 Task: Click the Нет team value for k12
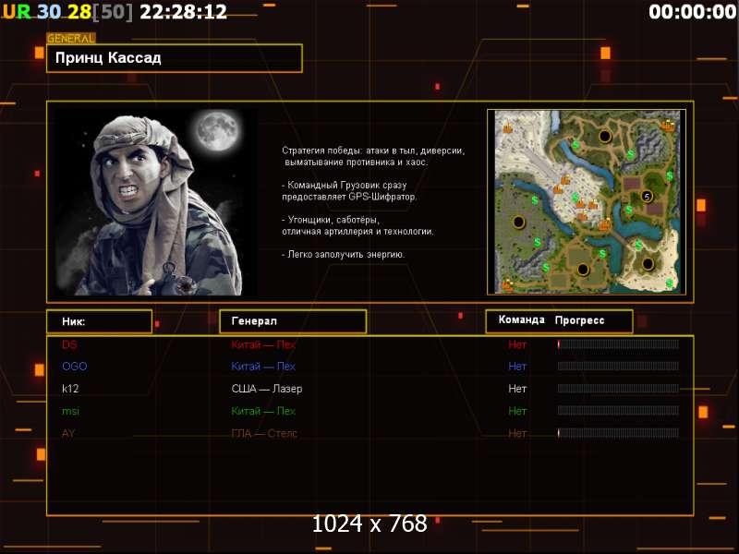(517, 389)
